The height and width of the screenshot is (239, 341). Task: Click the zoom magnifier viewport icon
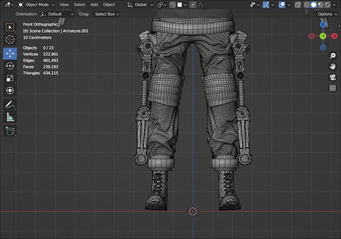pos(332,56)
